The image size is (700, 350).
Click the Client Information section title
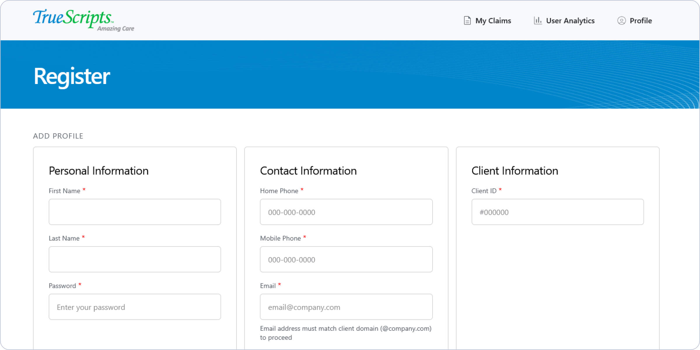coord(515,171)
